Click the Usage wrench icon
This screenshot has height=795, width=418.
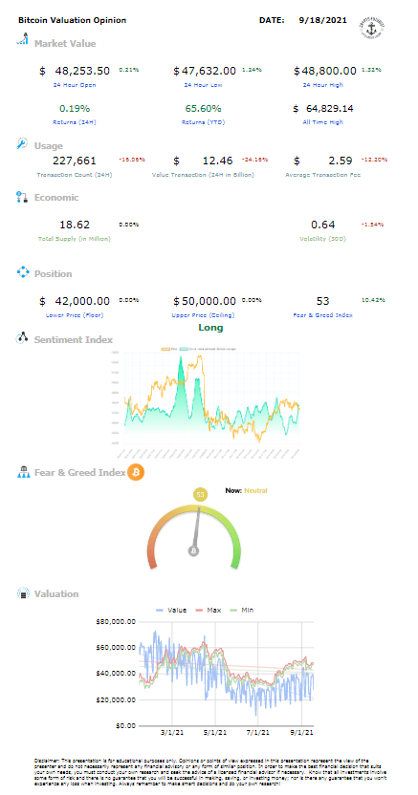23,144
